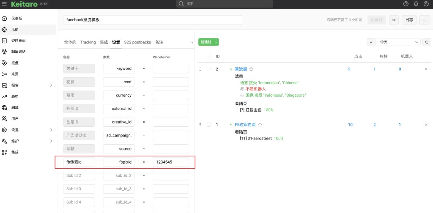Open the three-dots more options menu
Screen dimensions: 433x213
pyautogui.click(x=425, y=20)
